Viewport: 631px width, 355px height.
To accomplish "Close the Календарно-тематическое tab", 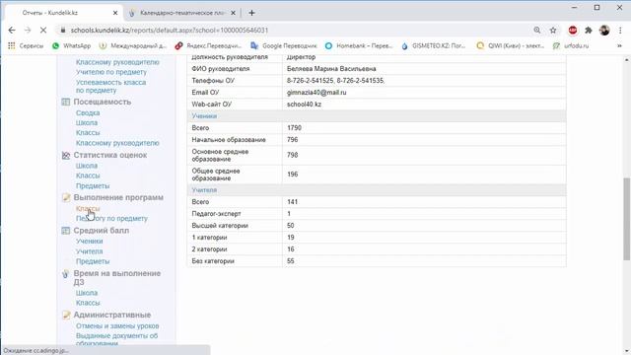I will tap(233, 13).
